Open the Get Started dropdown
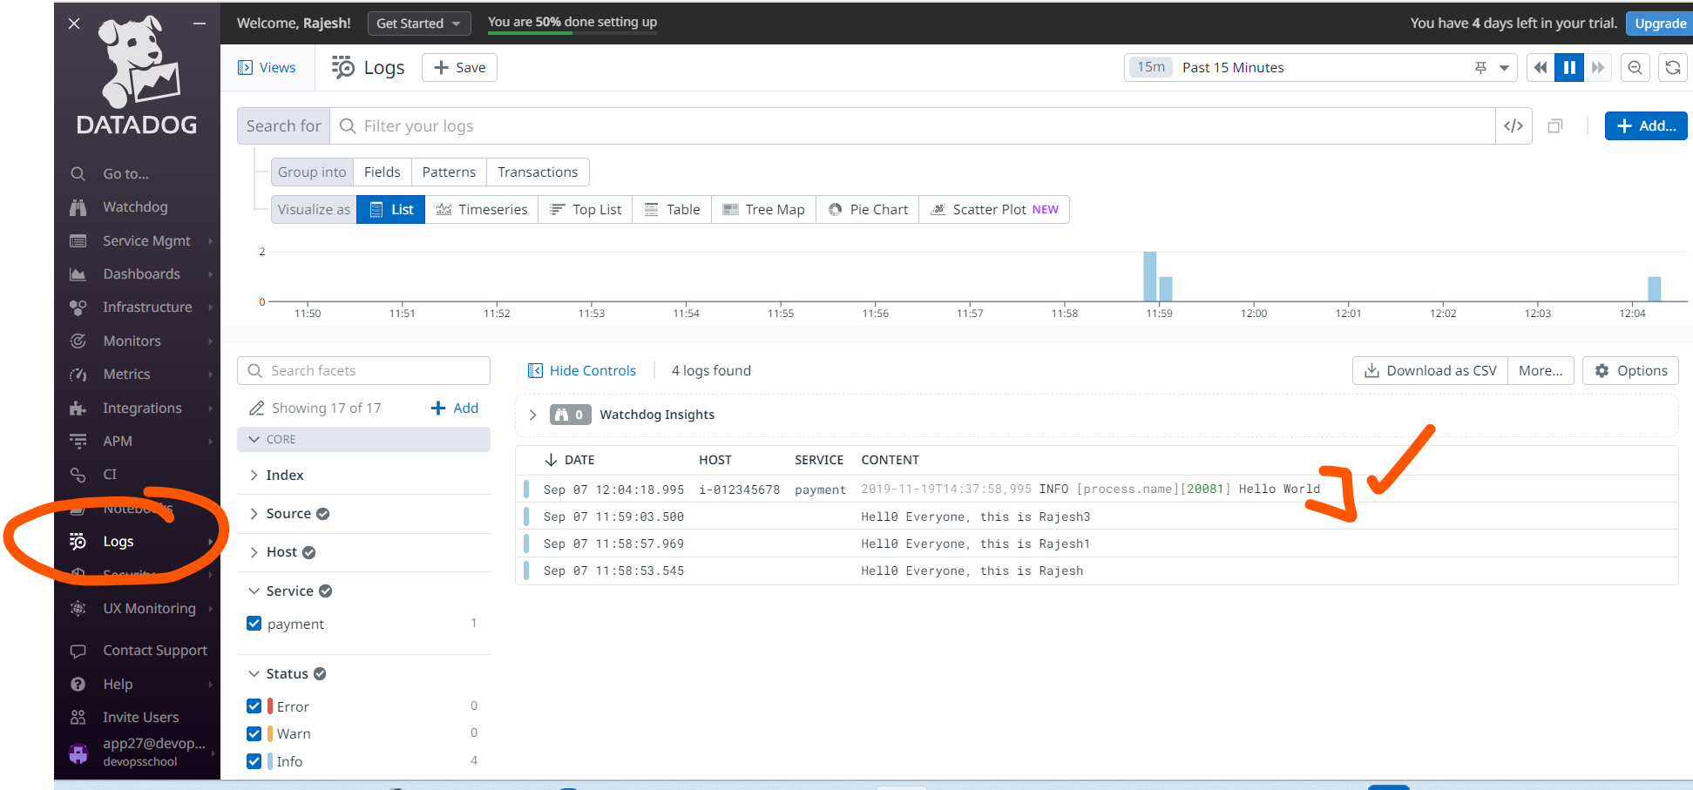This screenshot has height=790, width=1693. (x=419, y=24)
